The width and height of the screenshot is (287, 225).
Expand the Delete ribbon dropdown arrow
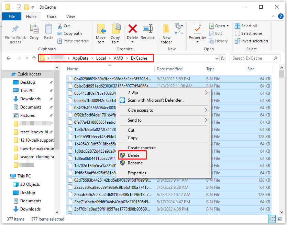(133, 42)
